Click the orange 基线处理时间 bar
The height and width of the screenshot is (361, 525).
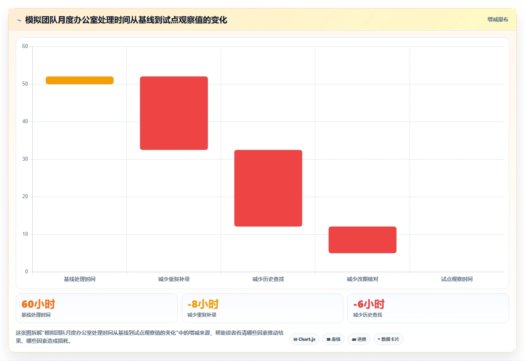click(x=80, y=80)
